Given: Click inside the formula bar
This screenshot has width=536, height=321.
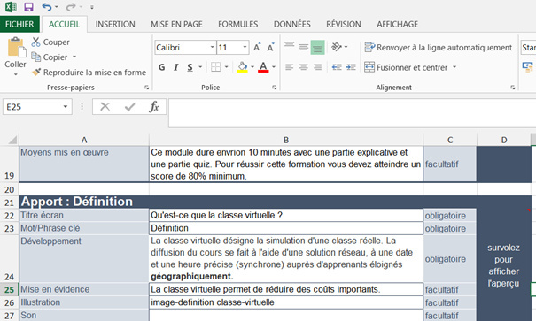Looking at the screenshot, I should pos(352,113).
